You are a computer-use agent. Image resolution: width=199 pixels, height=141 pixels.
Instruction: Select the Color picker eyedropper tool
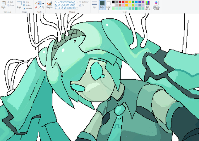coord(40,8)
